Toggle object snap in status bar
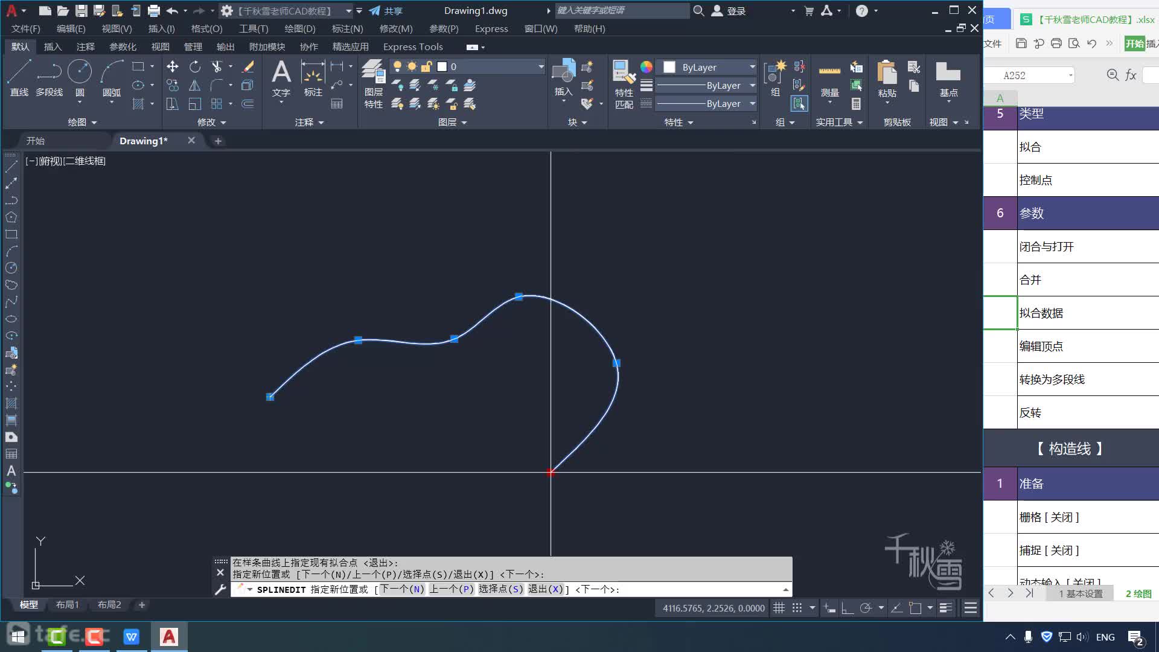Image resolution: width=1159 pixels, height=652 pixels. pyautogui.click(x=915, y=608)
